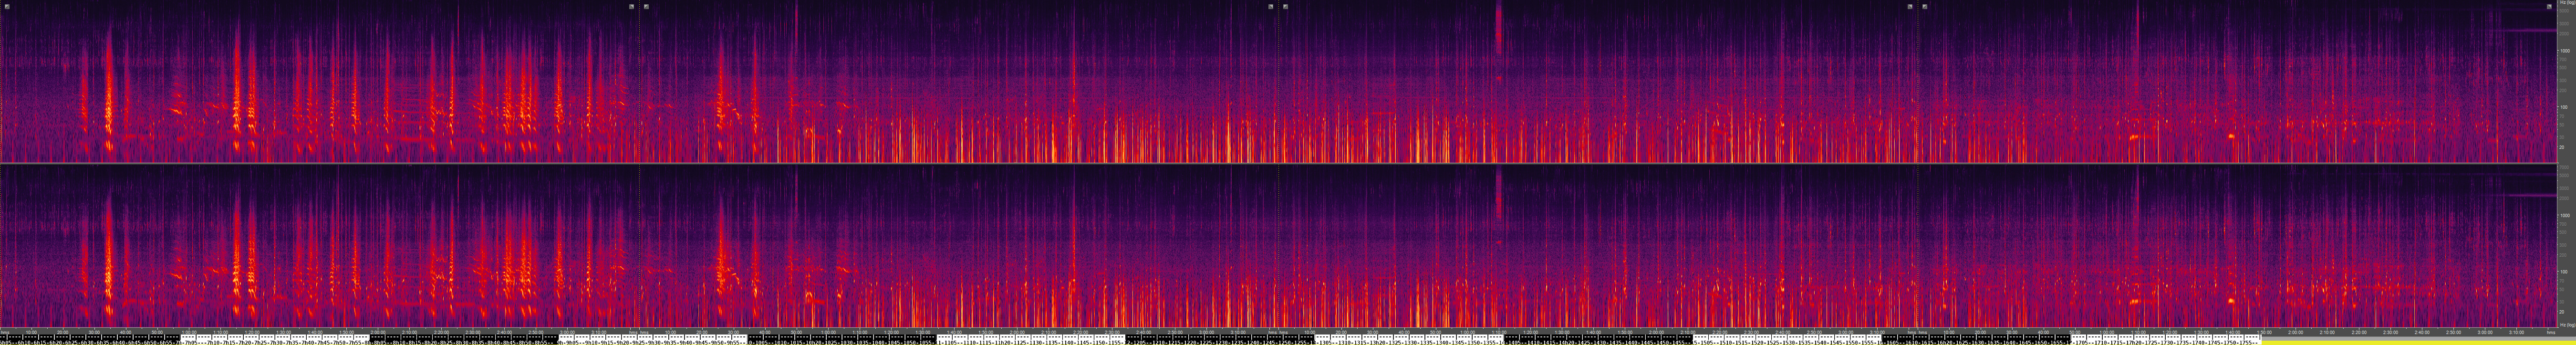The width and height of the screenshot is (2576, 345).
Task: Click the yellow bar at bottom right
Action: [x=2400, y=341]
